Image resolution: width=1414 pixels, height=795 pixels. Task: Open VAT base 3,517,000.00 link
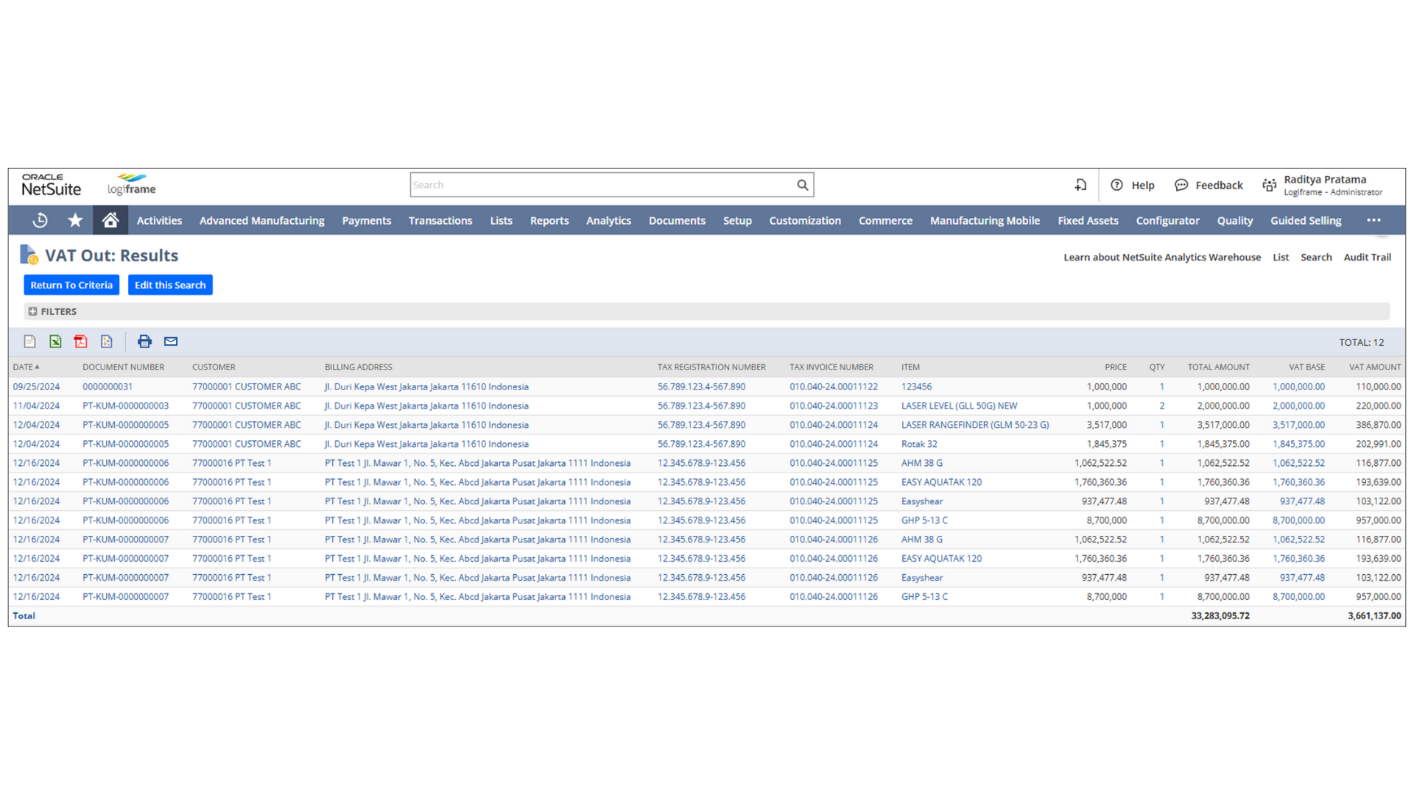coord(1298,425)
